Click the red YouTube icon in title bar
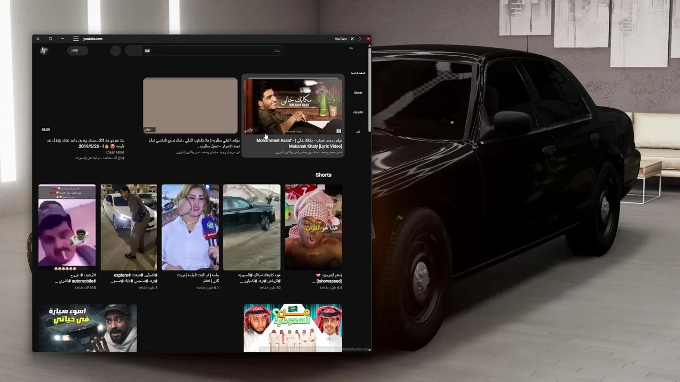Image resolution: width=680 pixels, height=382 pixels. pos(368,39)
